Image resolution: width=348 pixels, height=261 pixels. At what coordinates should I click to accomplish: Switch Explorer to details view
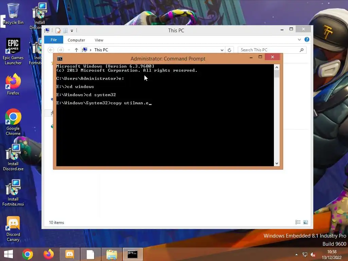click(x=298, y=222)
